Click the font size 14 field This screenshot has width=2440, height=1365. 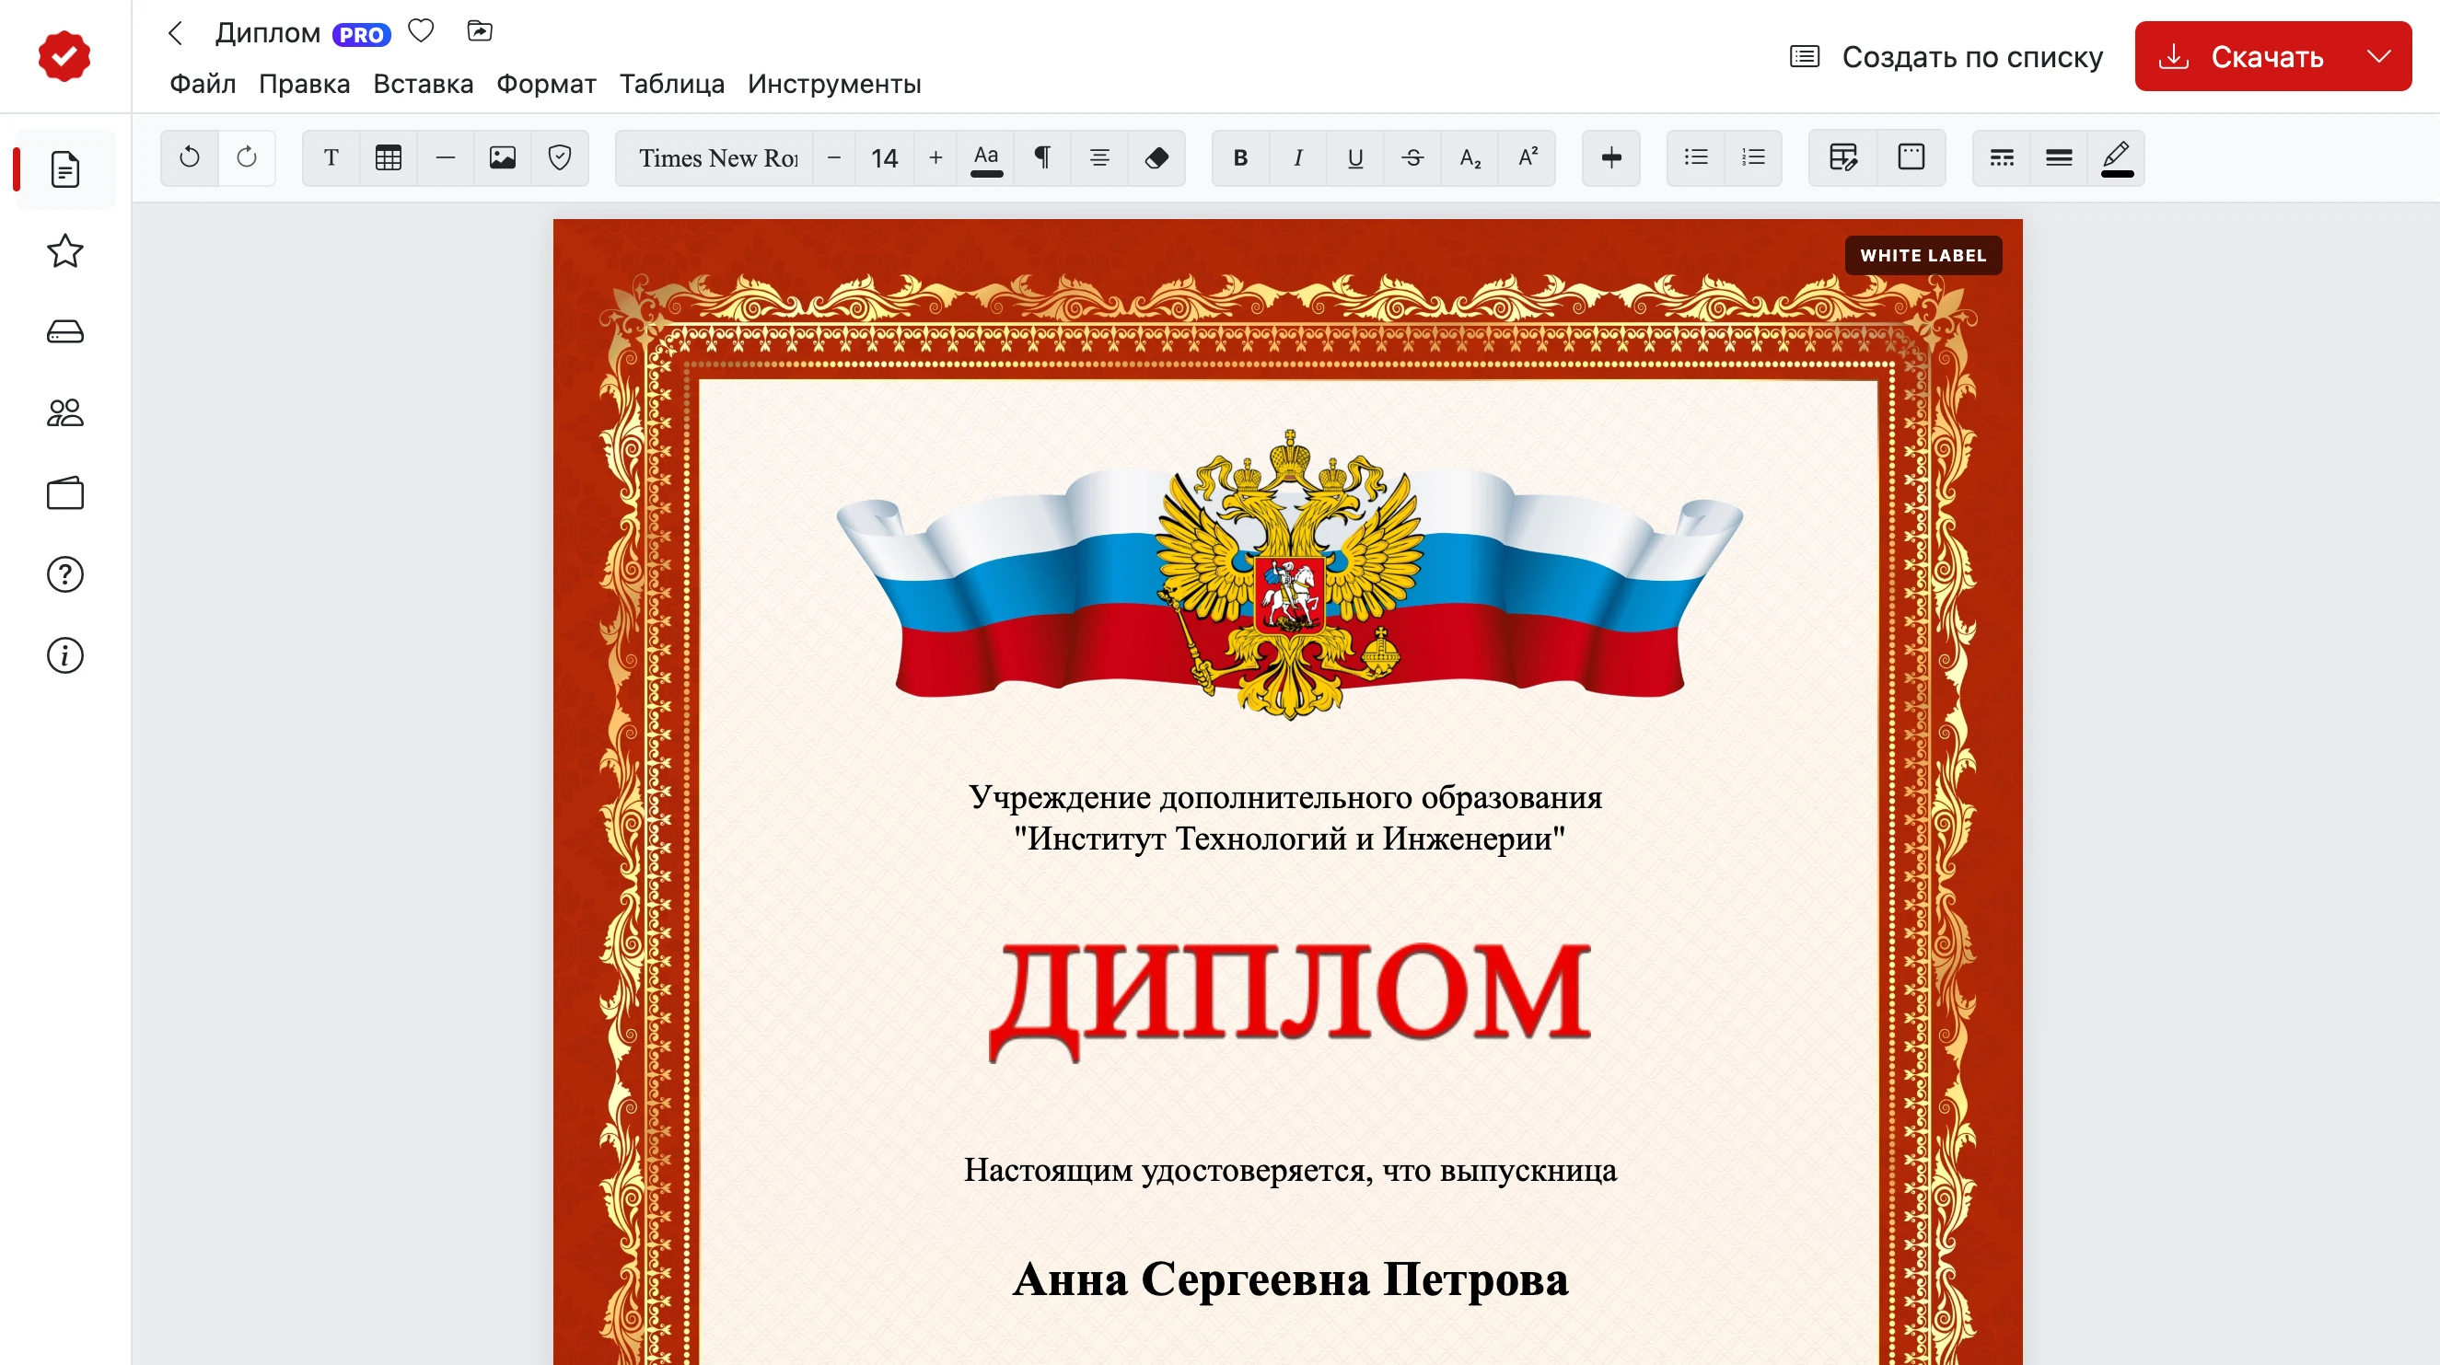coord(885,157)
